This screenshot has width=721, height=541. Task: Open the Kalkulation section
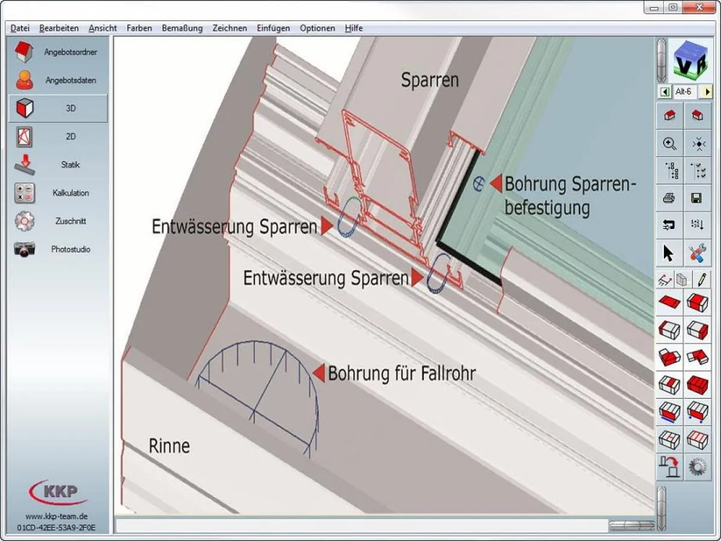coord(57,193)
